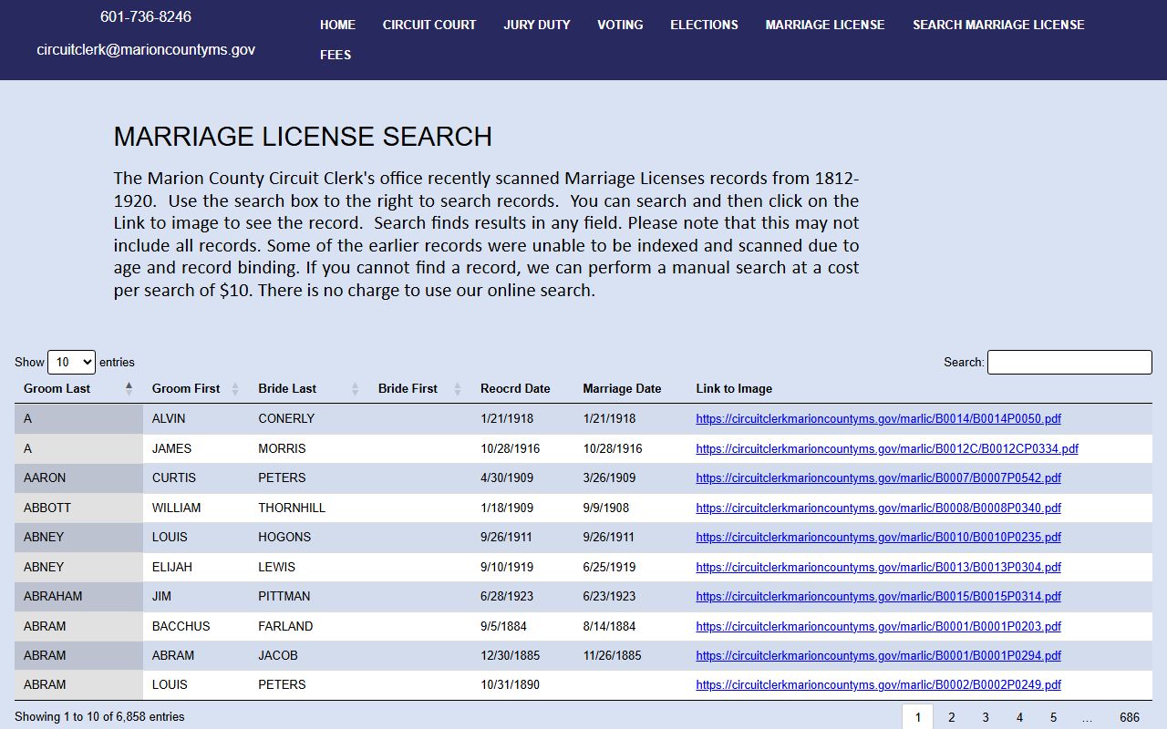The image size is (1167, 729).
Task: Go to results page 3
Action: (x=986, y=717)
